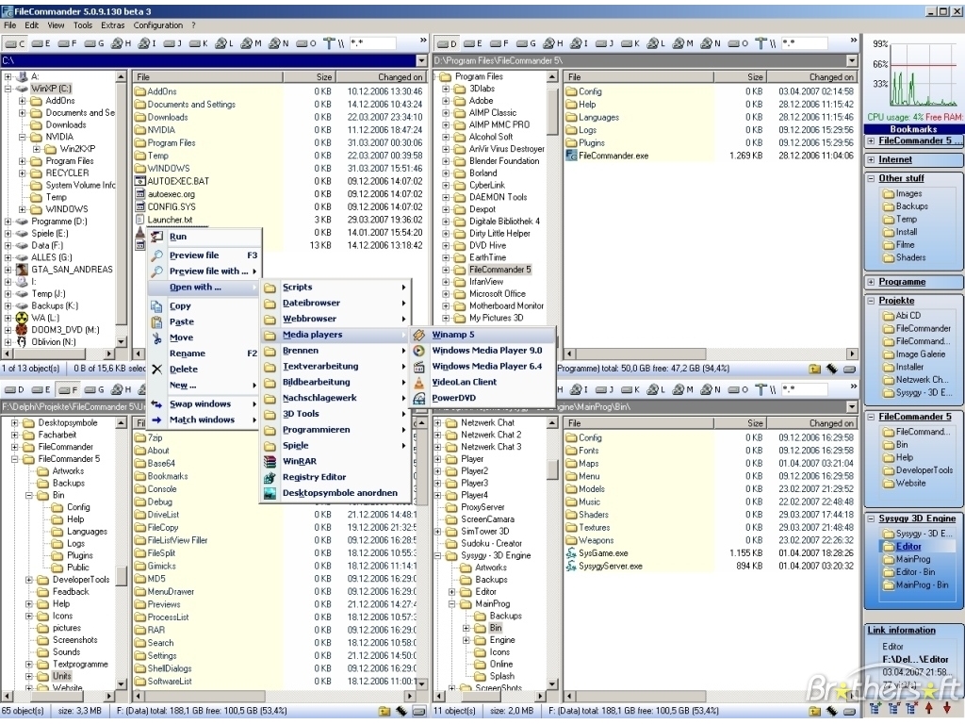The width and height of the screenshot is (965, 724).
Task: Click the radioactive WA (L:) drive icon
Action: [x=23, y=319]
